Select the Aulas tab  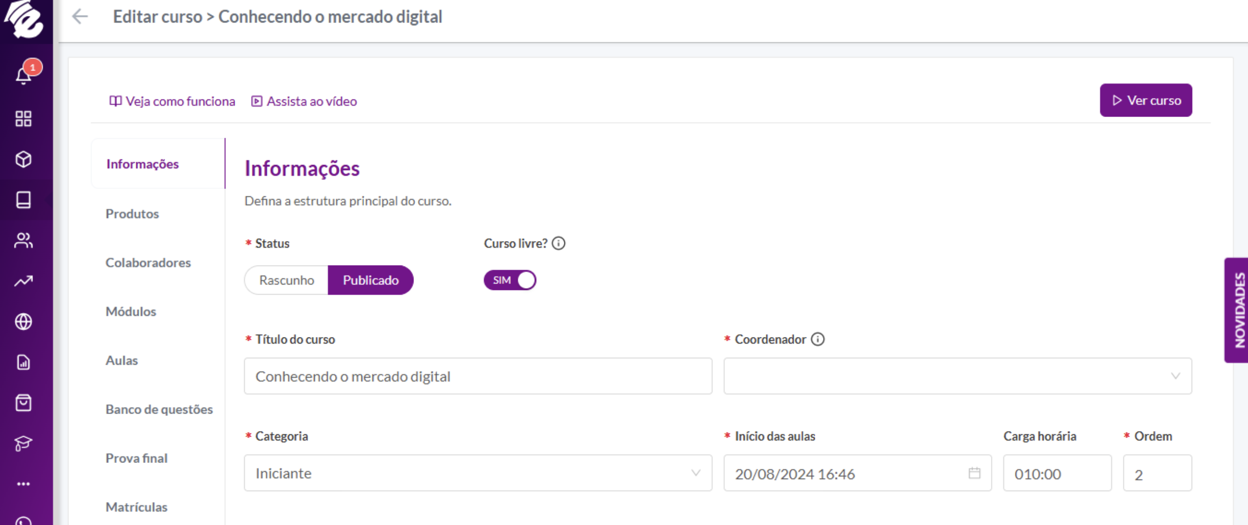pyautogui.click(x=122, y=360)
